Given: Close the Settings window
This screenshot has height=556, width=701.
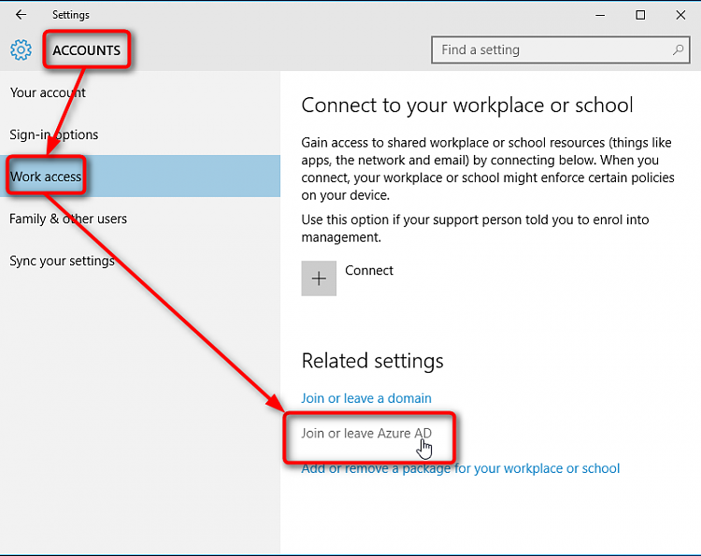Looking at the screenshot, I should click(x=680, y=15).
